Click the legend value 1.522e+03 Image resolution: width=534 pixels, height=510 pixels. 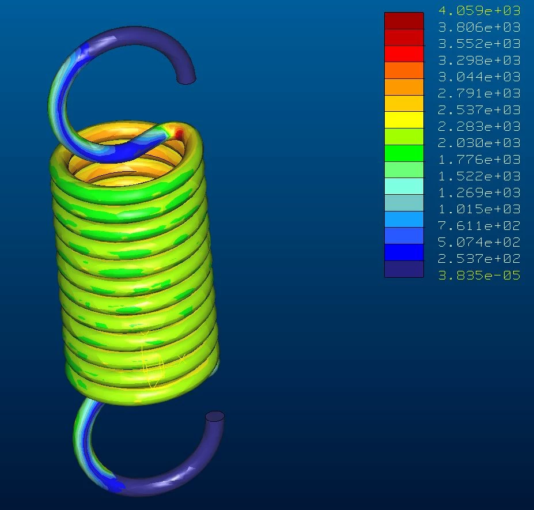(x=479, y=176)
